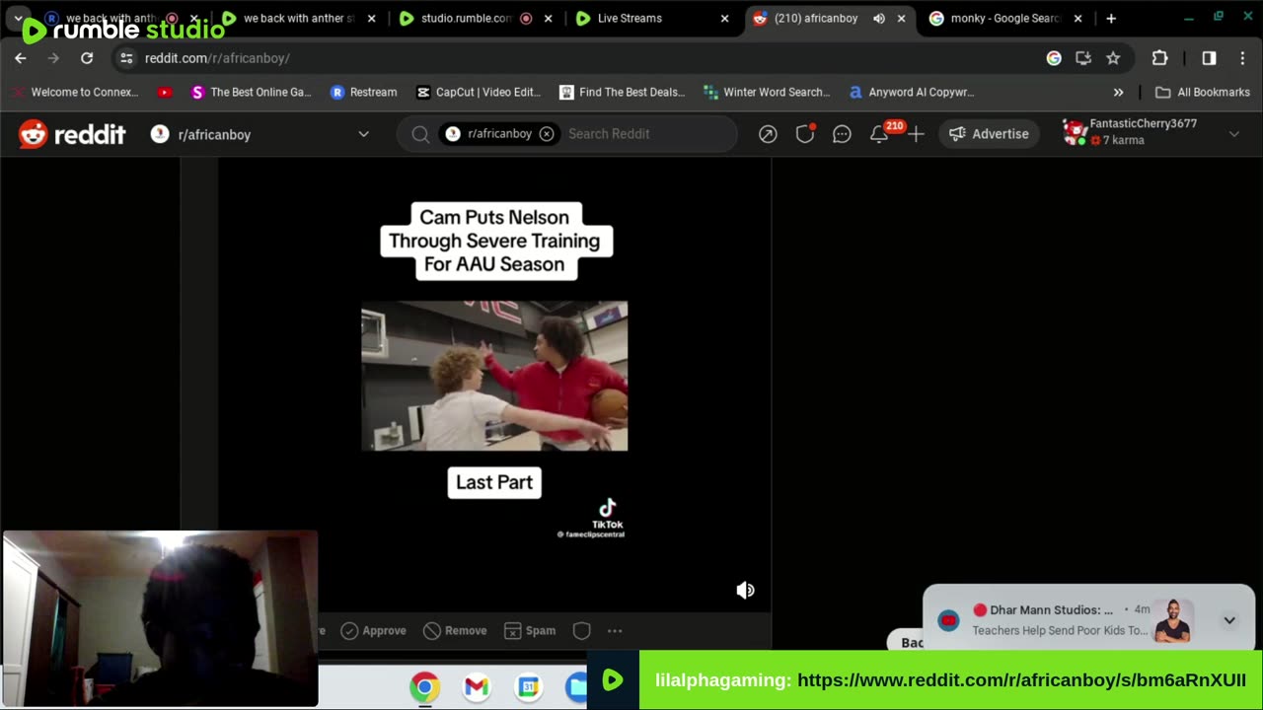
Task: Go back in browser history
Action: click(x=21, y=58)
